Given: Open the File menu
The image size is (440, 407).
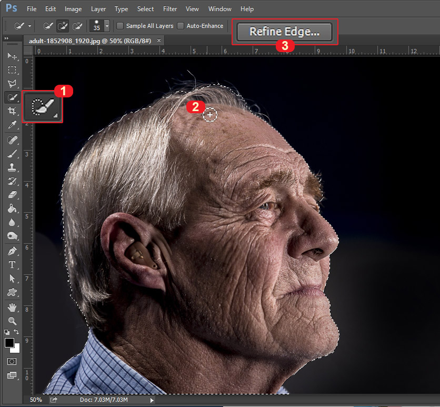Looking at the screenshot, I should click(32, 9).
